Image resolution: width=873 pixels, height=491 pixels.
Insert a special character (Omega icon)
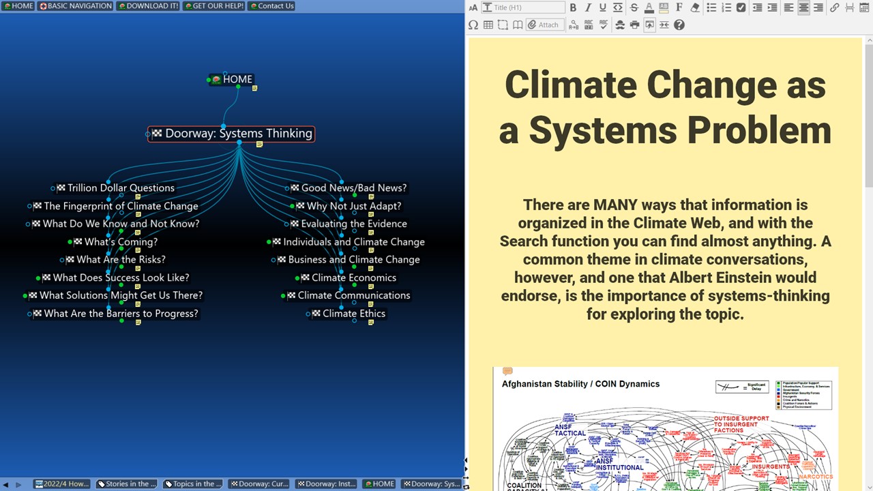(x=473, y=25)
